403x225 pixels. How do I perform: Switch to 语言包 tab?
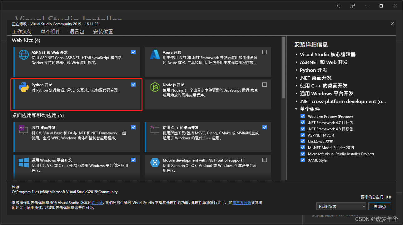(x=77, y=32)
